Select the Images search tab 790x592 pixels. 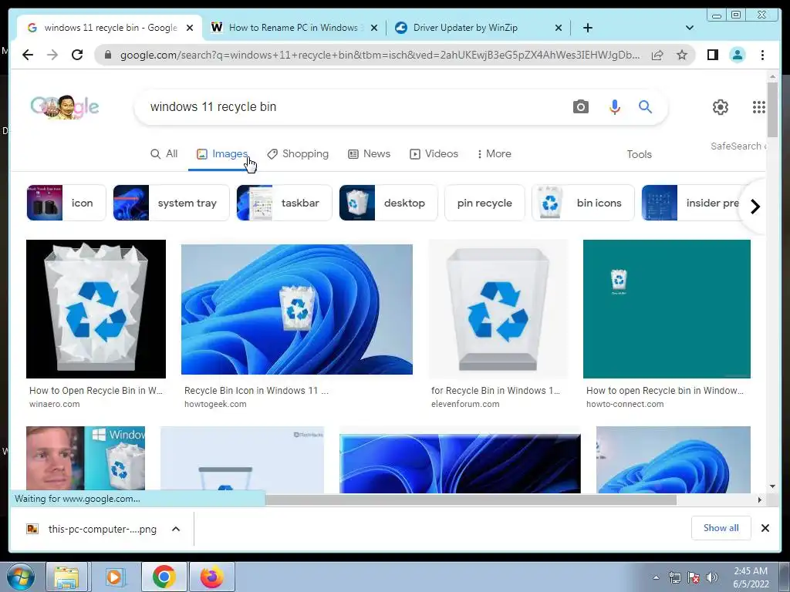222,154
